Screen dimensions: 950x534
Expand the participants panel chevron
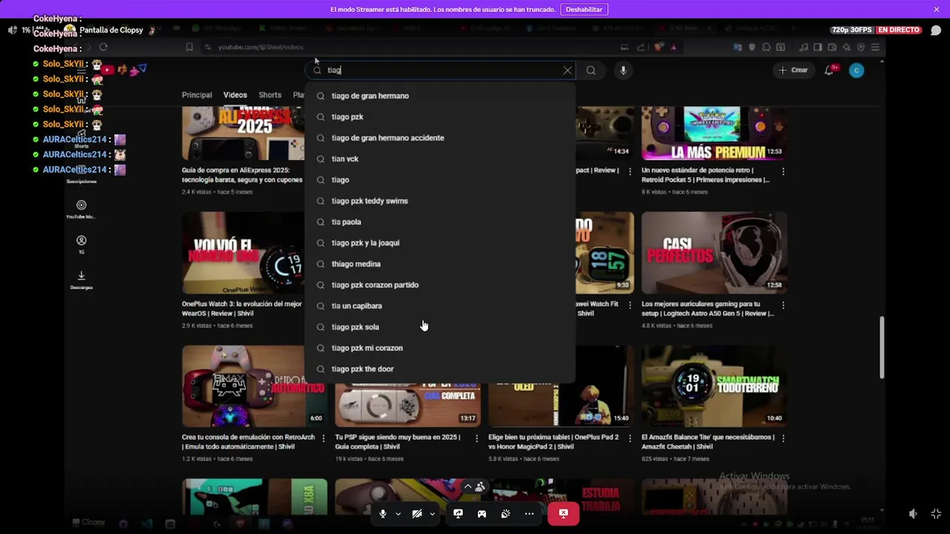pos(468,487)
